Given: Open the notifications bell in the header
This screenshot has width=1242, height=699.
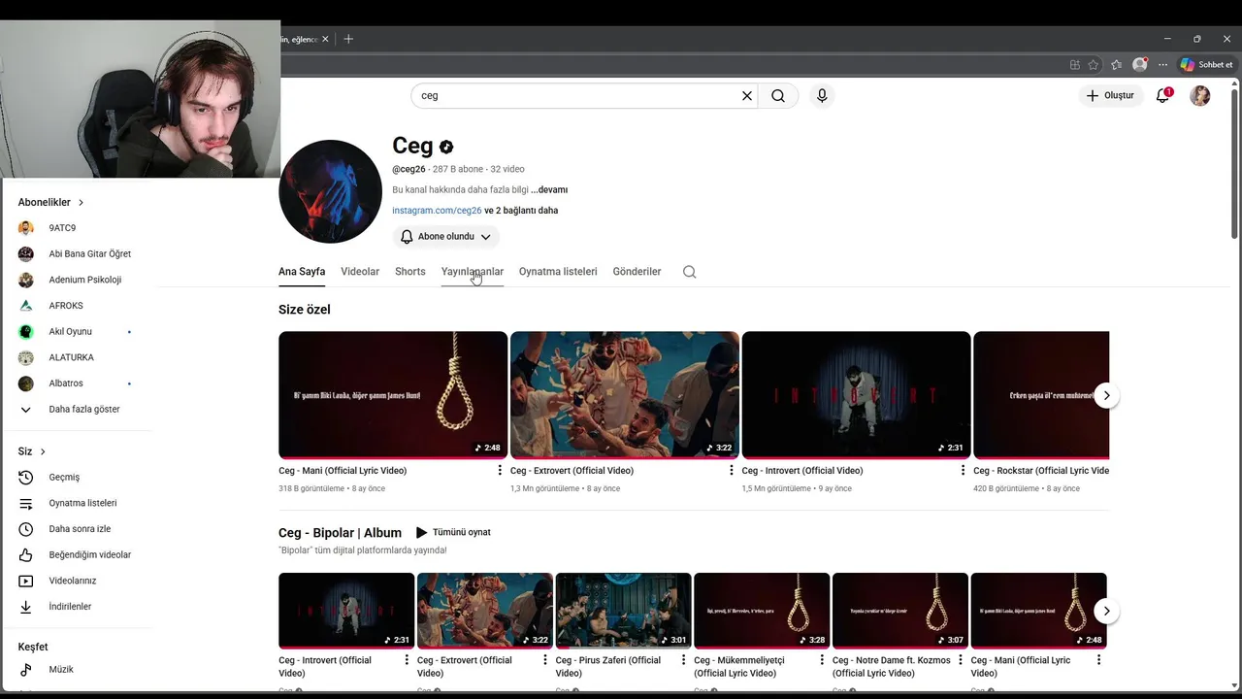Looking at the screenshot, I should click(1162, 96).
